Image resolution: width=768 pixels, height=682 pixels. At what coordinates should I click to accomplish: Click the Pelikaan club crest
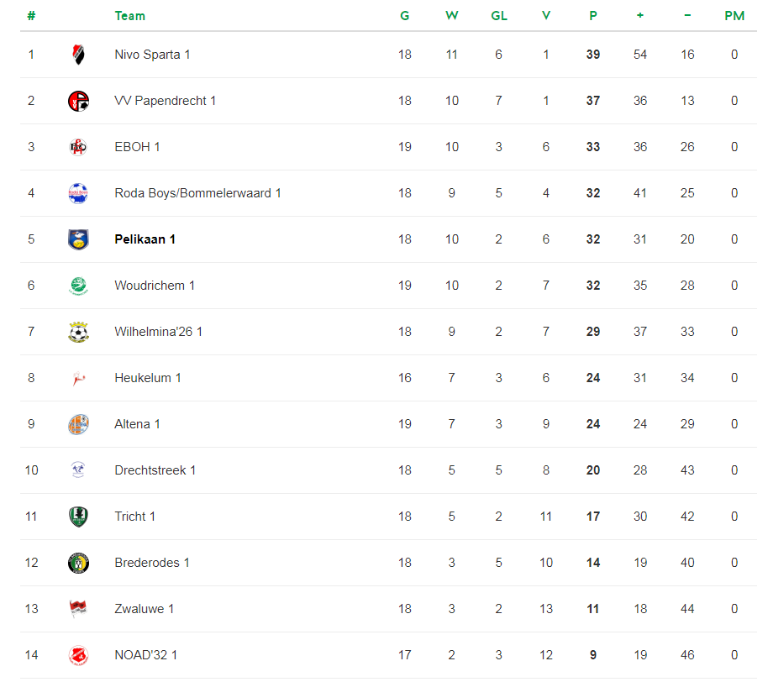(78, 239)
